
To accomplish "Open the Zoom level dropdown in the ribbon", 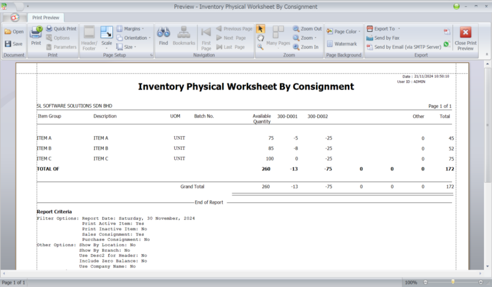I will pyautogui.click(x=305, y=38).
